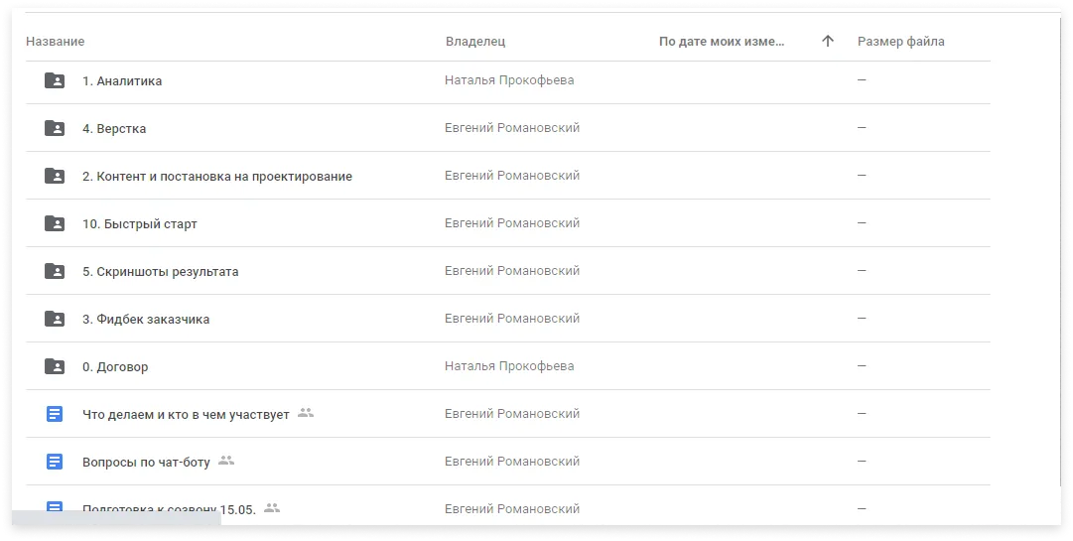Click the shared icon next to Что делаем document
The height and width of the screenshot is (541, 1073).
pyautogui.click(x=306, y=412)
